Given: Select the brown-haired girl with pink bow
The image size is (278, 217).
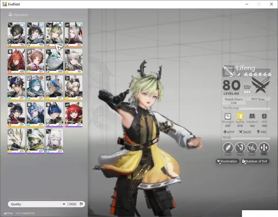Looking at the screenshot, I should (35, 61).
